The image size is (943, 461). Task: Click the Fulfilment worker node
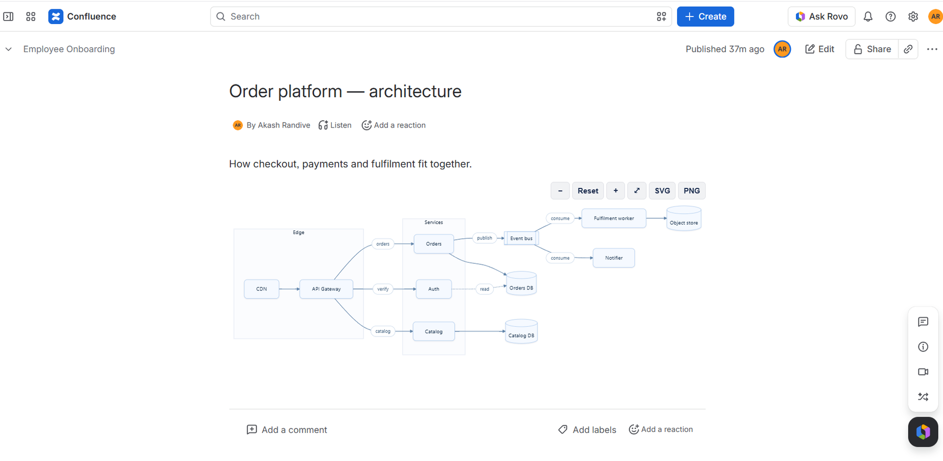pyautogui.click(x=614, y=218)
